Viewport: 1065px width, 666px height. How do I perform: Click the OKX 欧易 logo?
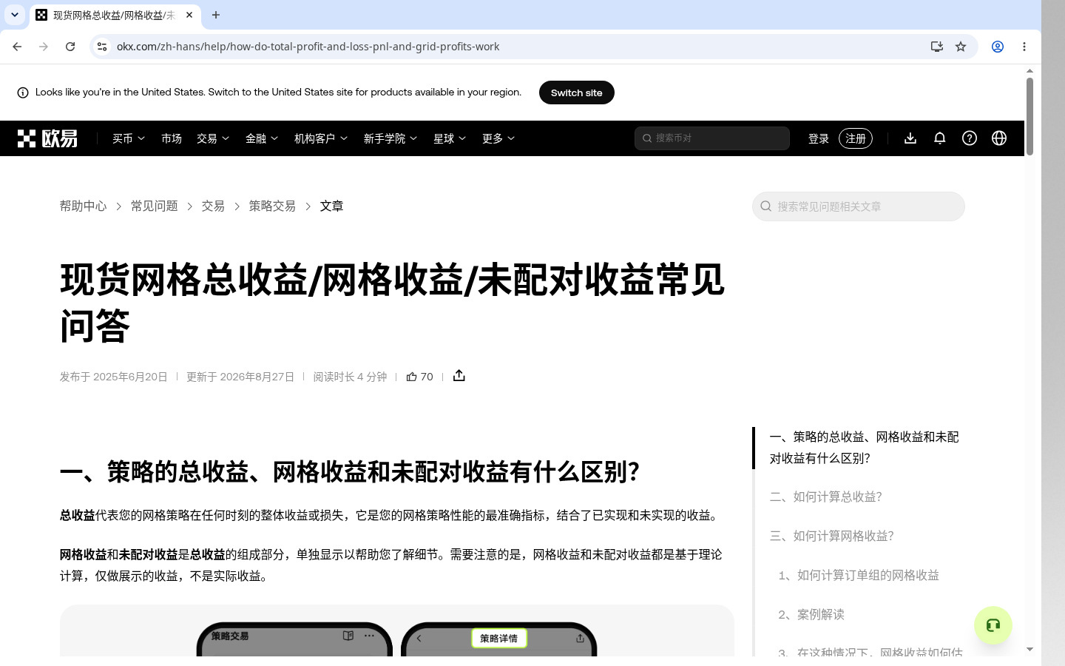tap(47, 138)
